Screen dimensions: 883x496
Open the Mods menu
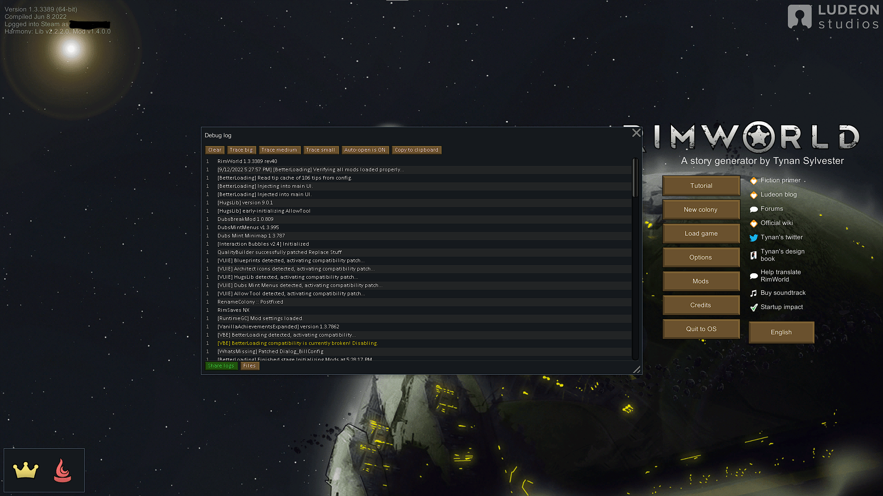point(701,281)
